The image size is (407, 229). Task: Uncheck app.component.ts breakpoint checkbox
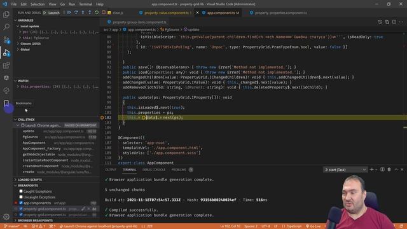pos(21,203)
